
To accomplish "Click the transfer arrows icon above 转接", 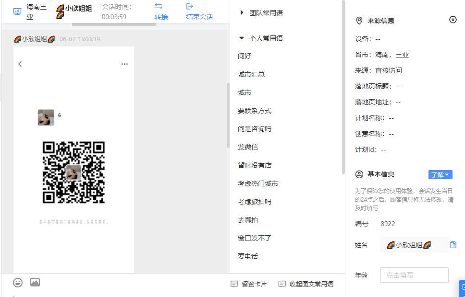I will [159, 6].
